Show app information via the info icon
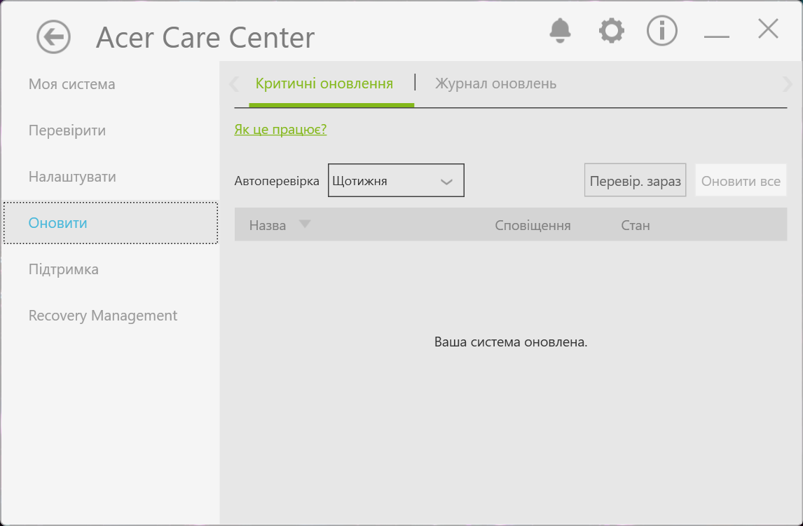The image size is (803, 526). [x=661, y=31]
